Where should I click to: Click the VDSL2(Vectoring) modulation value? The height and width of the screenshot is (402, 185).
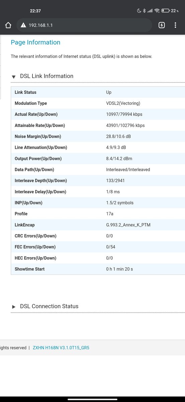tap(123, 103)
